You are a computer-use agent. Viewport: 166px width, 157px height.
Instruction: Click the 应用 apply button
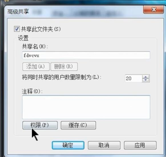click(x=140, y=145)
